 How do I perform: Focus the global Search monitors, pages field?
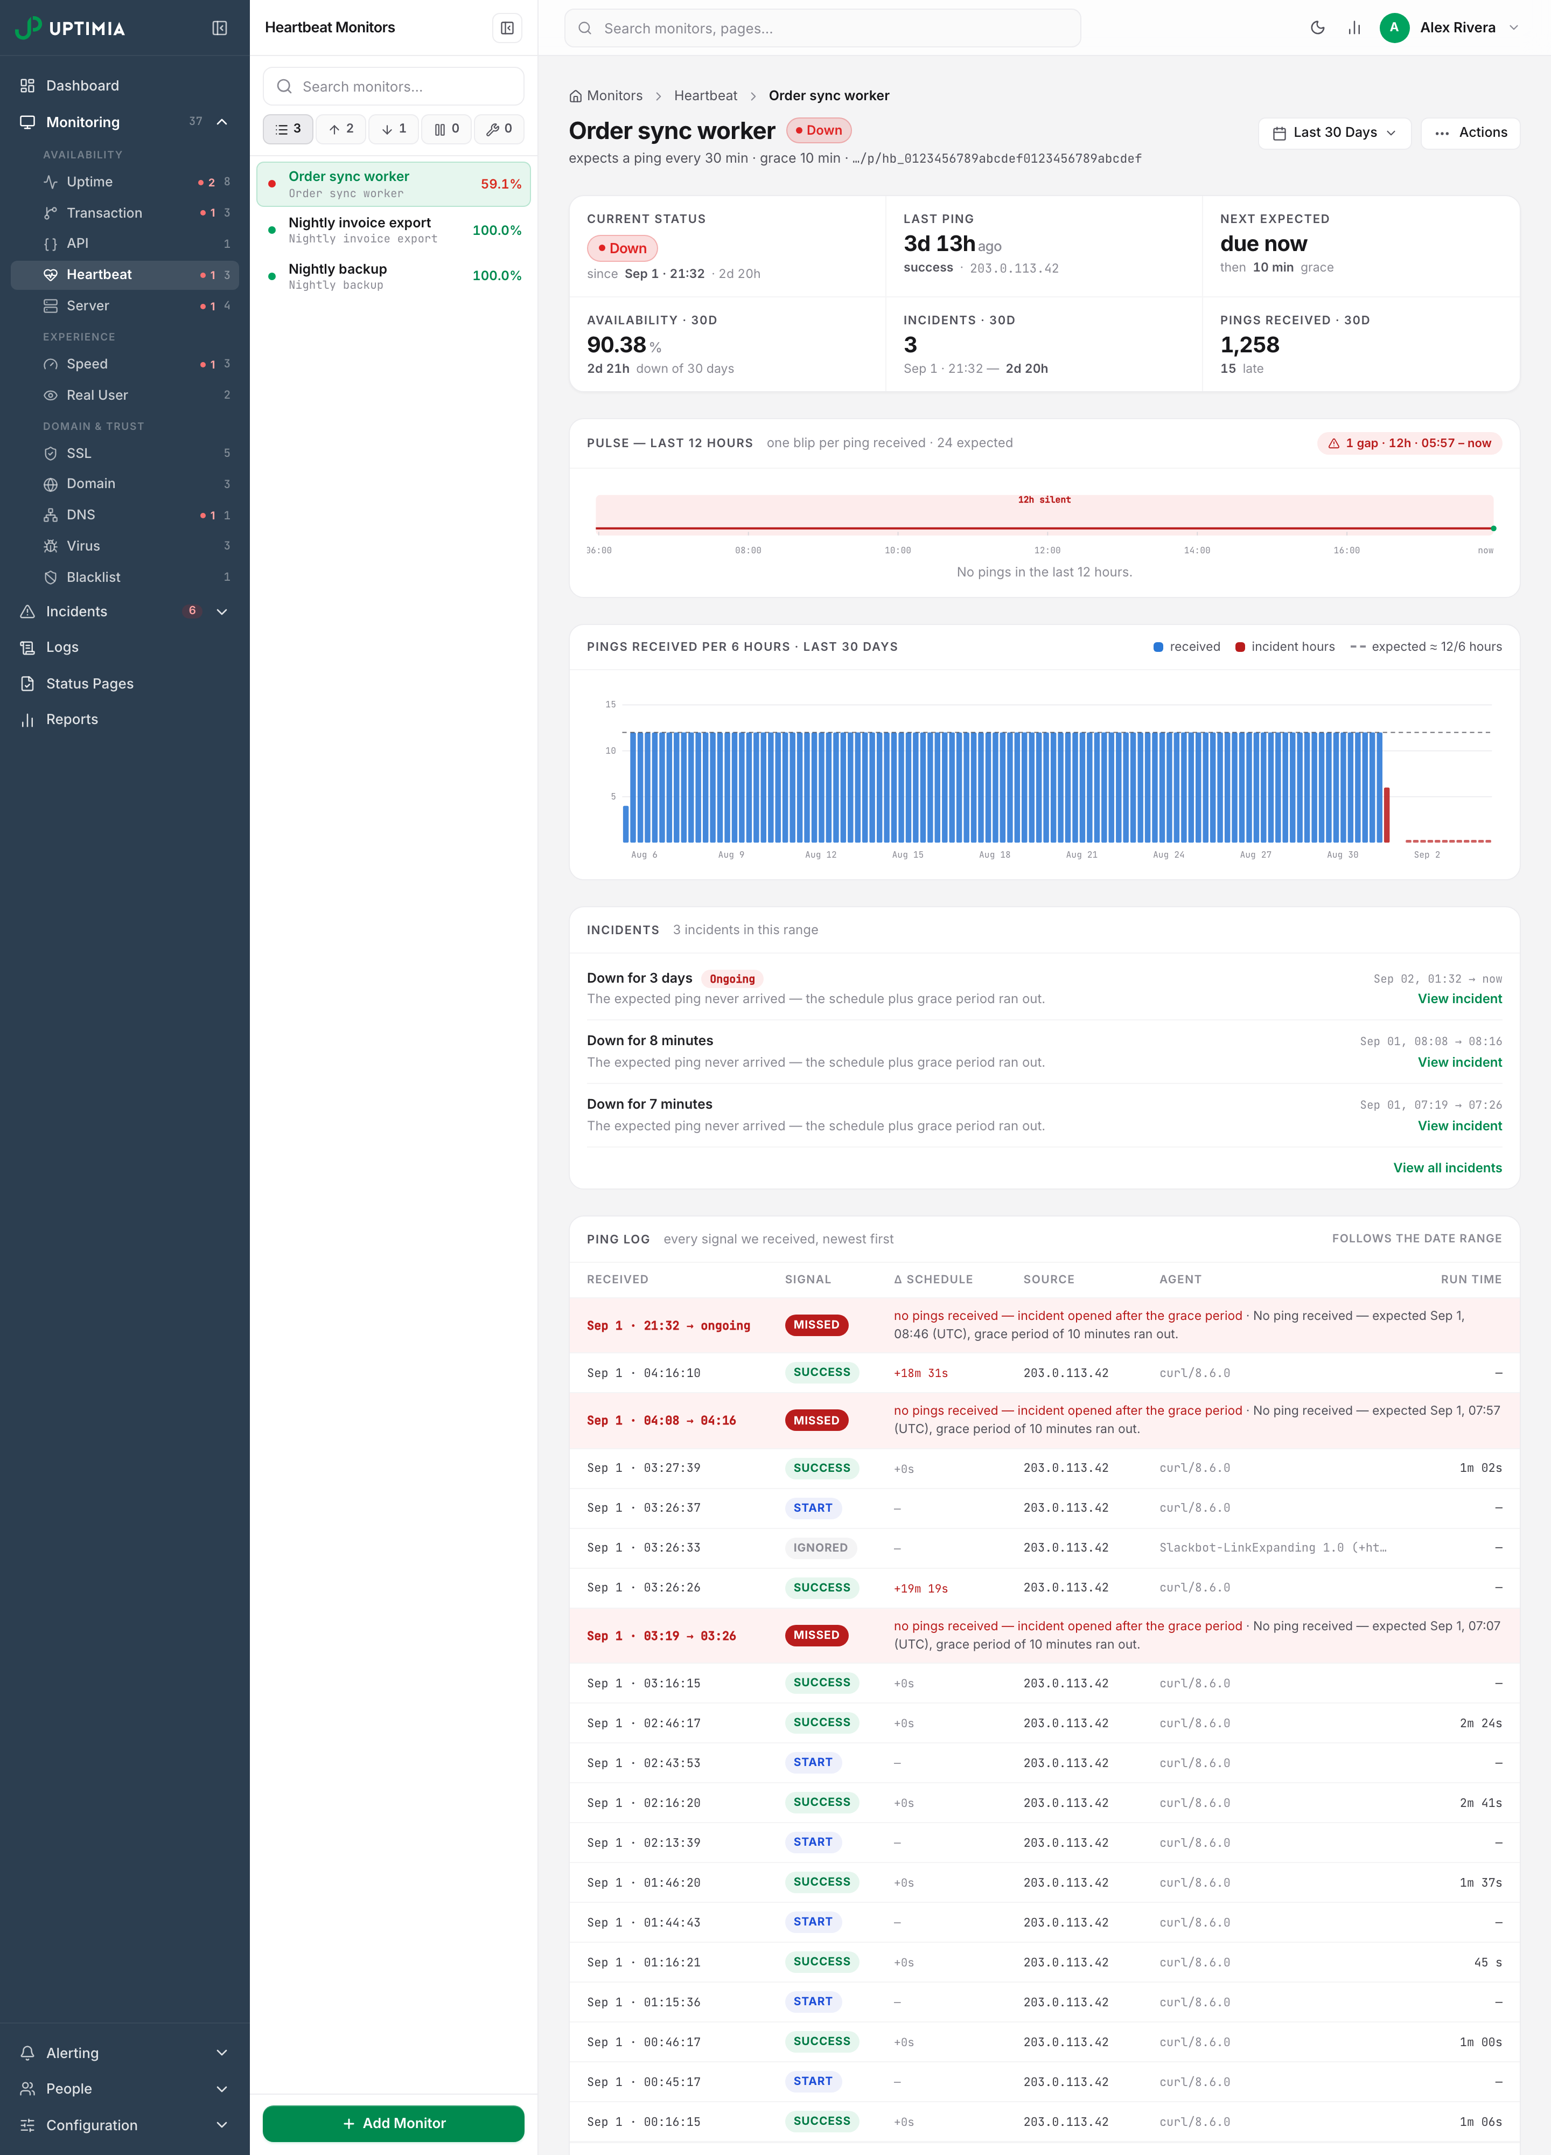[x=822, y=29]
